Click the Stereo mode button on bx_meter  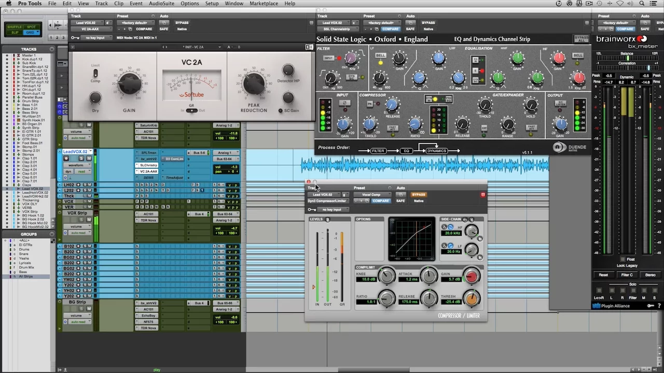650,275
